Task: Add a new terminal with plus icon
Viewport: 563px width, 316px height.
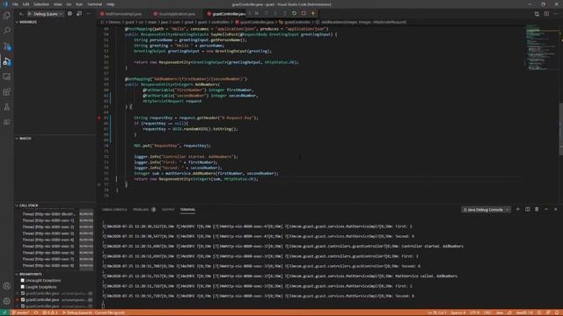Action: point(518,209)
